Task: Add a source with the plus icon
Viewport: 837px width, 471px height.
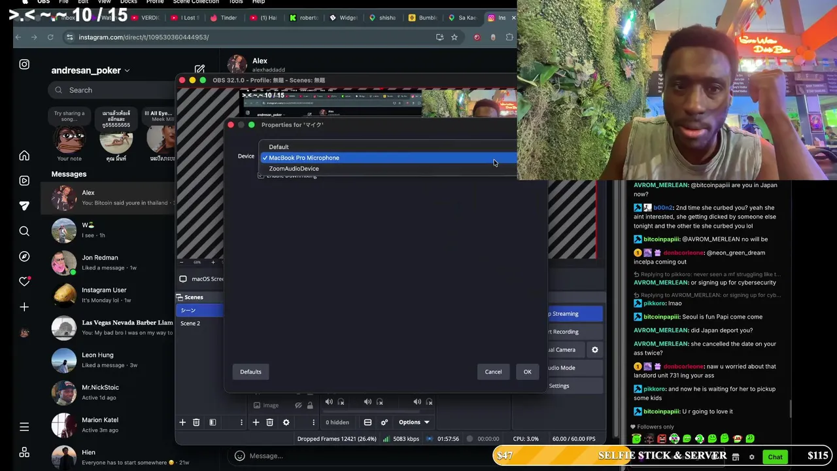Action: 256,423
